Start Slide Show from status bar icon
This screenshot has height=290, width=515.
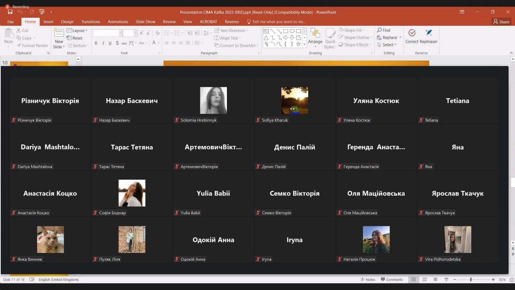(x=446, y=280)
